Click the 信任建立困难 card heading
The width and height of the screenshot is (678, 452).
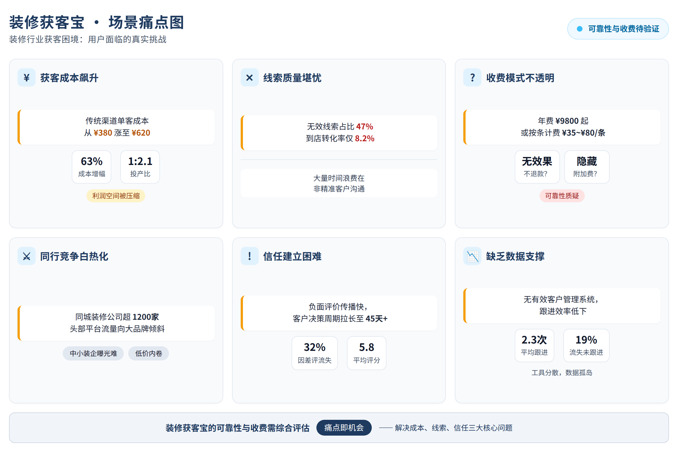292,256
